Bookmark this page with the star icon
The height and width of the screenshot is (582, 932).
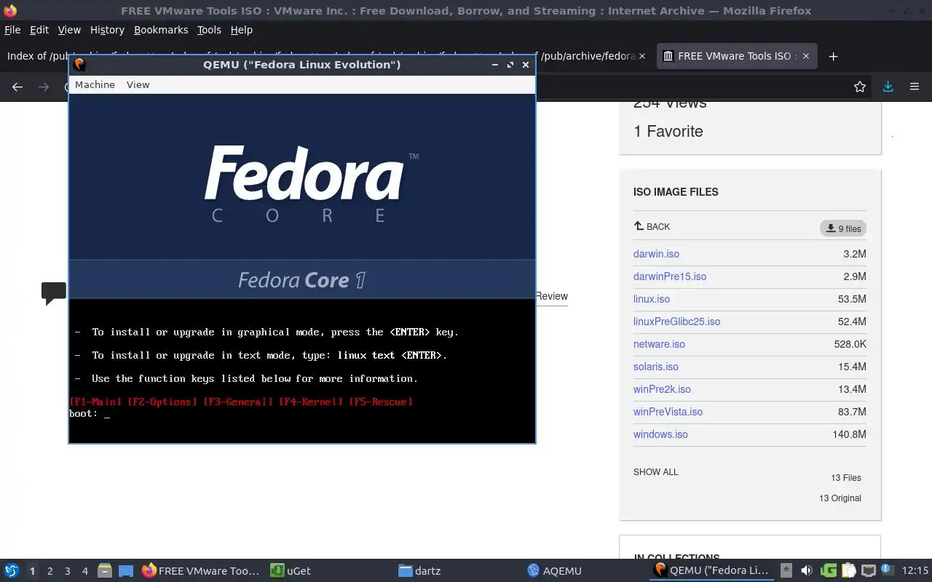[860, 87]
